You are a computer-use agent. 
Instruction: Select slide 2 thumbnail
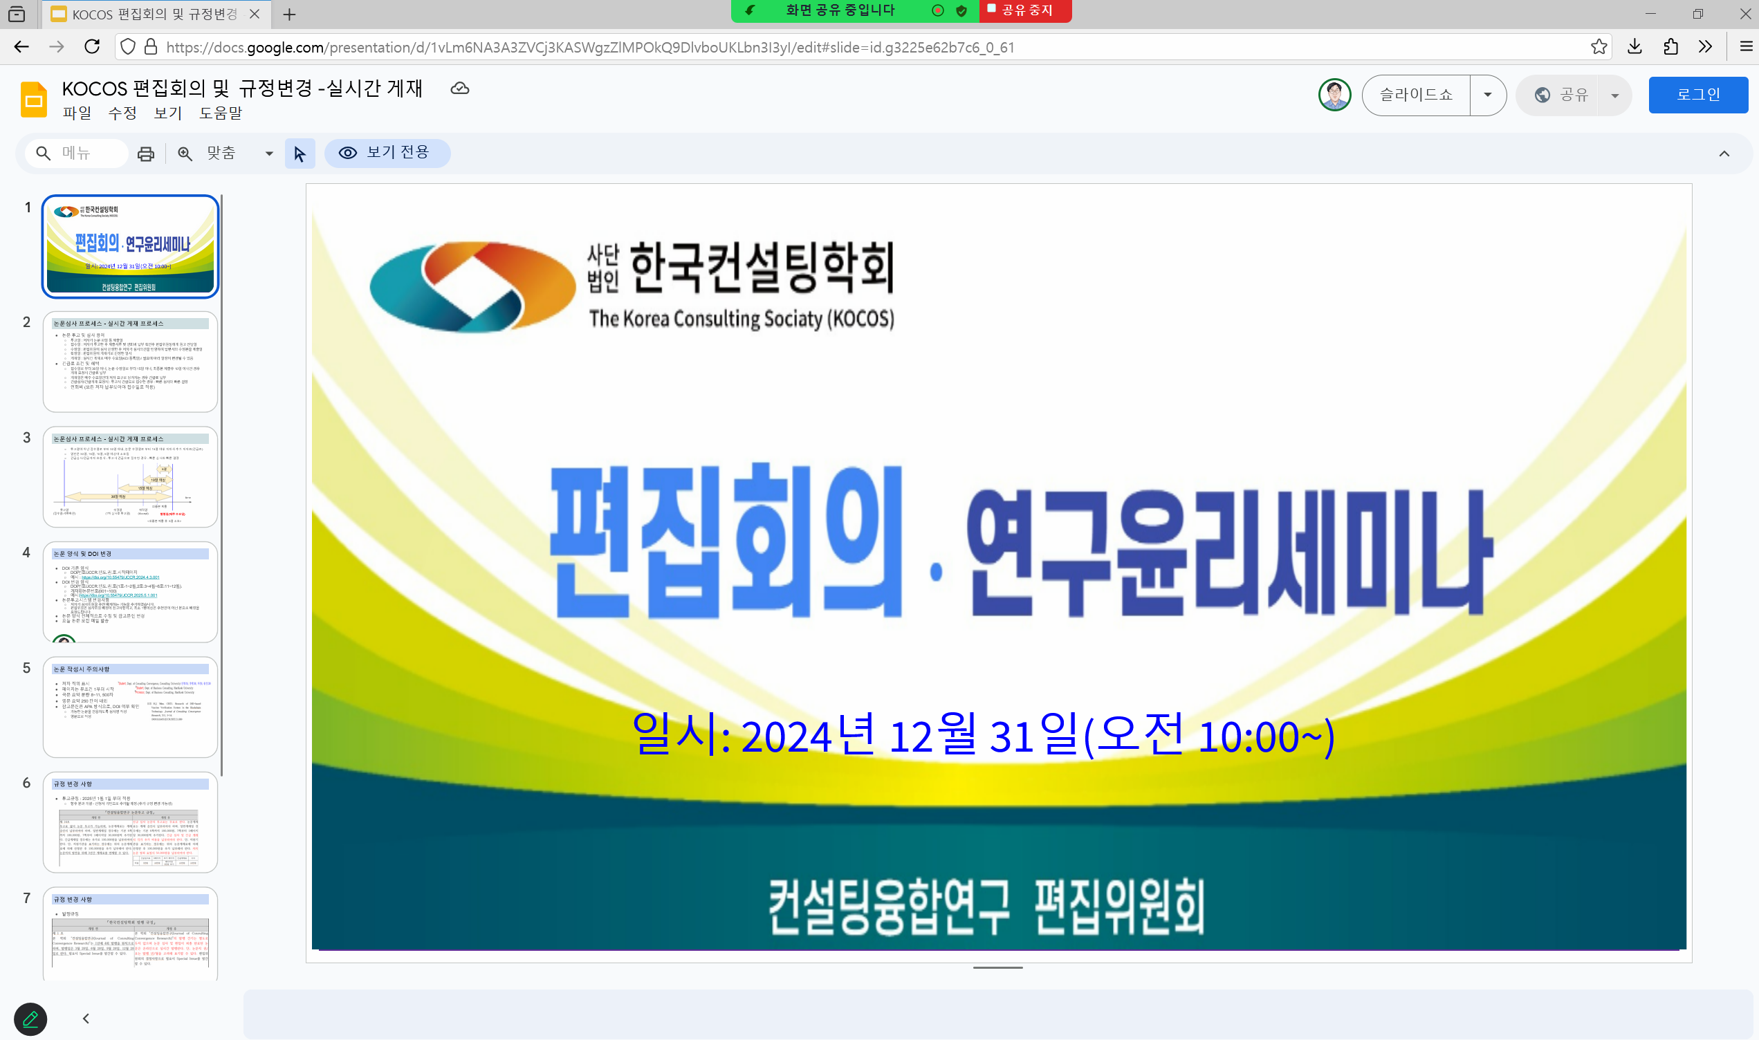tap(130, 362)
